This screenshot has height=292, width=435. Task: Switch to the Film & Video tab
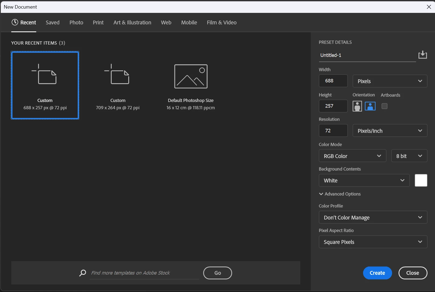pos(222,23)
